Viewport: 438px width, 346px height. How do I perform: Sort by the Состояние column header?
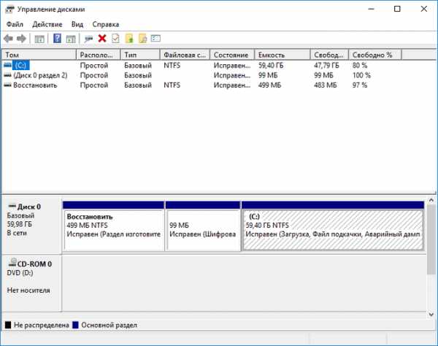point(232,55)
